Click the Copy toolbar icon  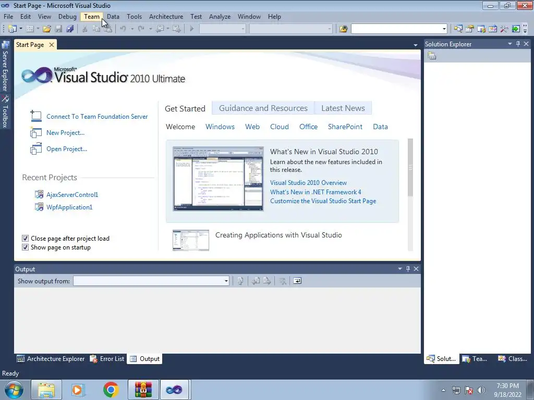pos(96,29)
